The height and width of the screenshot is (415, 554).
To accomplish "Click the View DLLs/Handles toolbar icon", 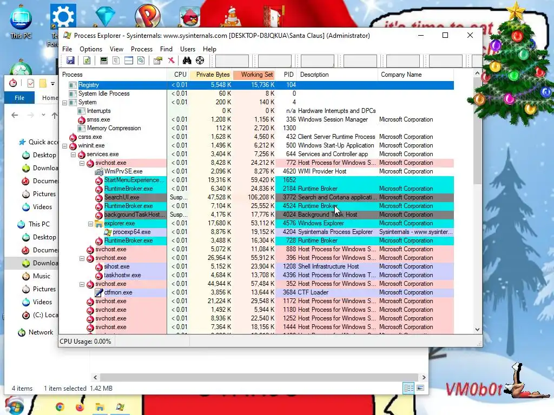I will [x=141, y=61].
